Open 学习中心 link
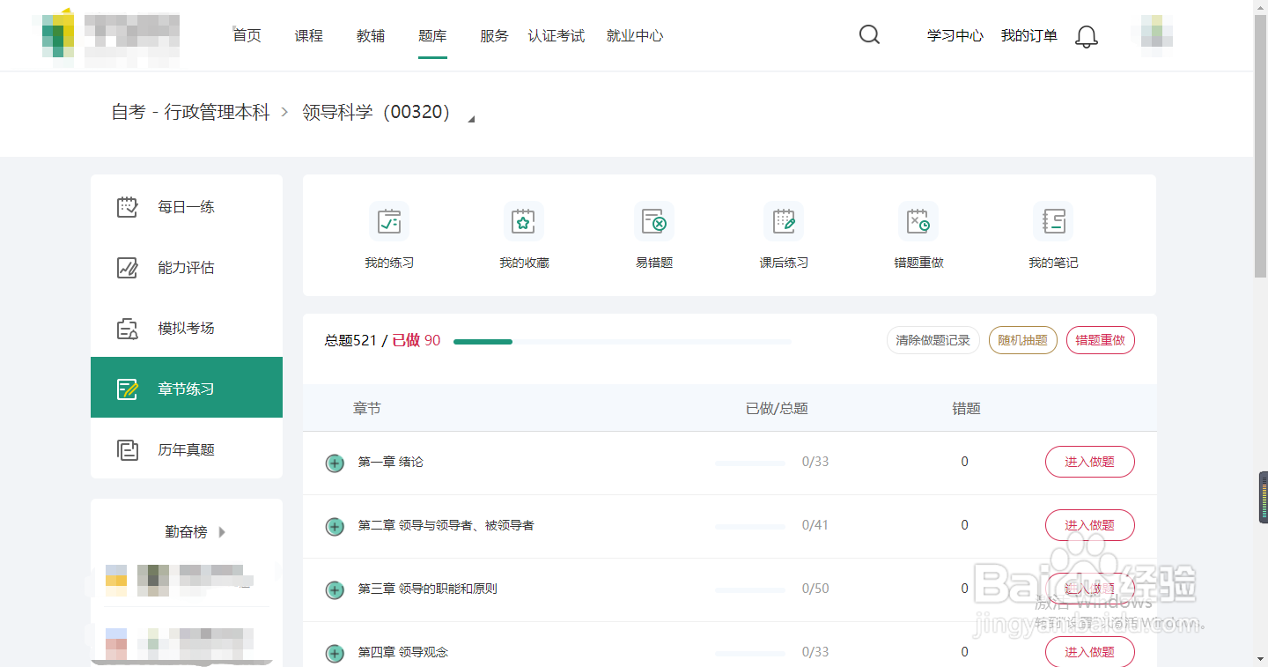1268x667 pixels. (x=955, y=35)
